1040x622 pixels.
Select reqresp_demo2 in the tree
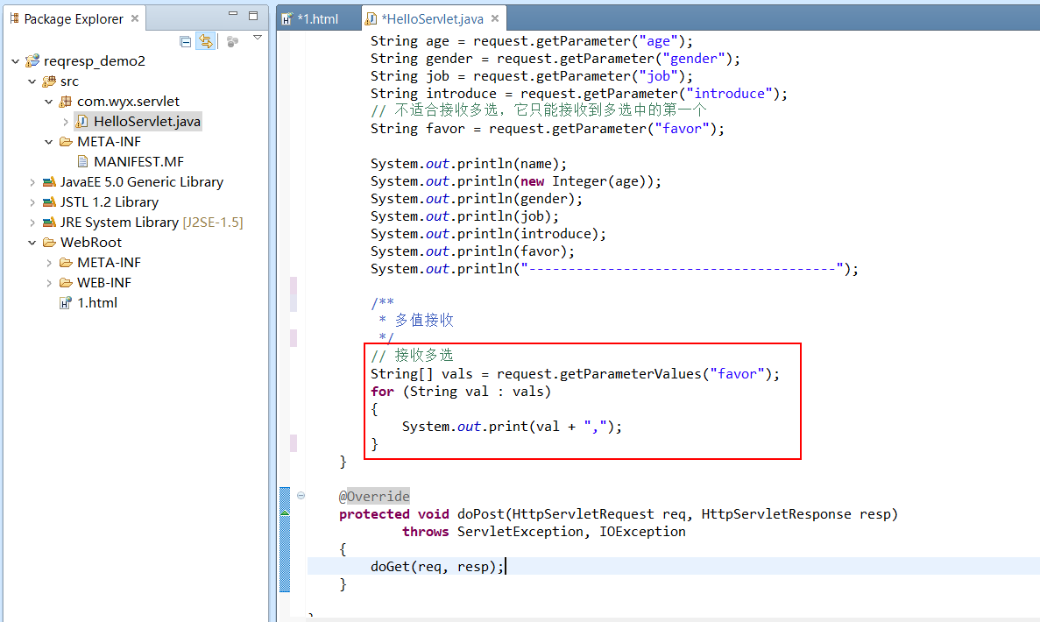pos(94,61)
